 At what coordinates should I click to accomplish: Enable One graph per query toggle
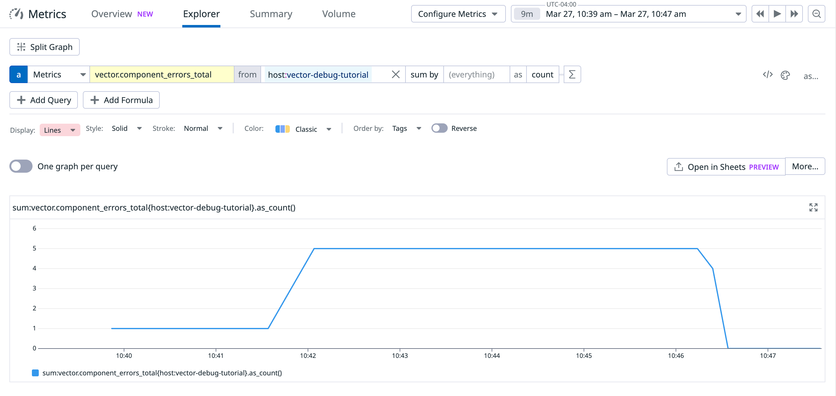21,166
